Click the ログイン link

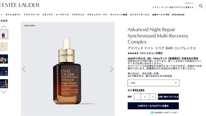click(x=189, y=3)
